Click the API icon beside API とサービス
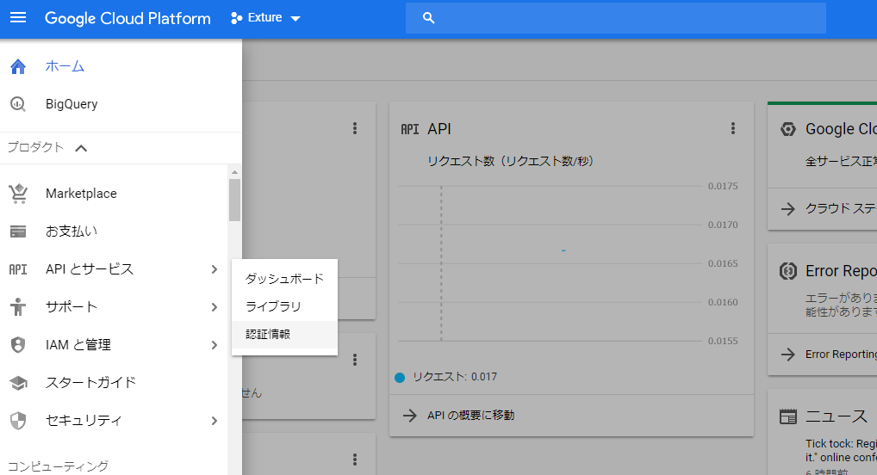 18,269
